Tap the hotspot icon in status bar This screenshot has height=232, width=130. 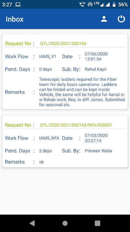[90, 5]
